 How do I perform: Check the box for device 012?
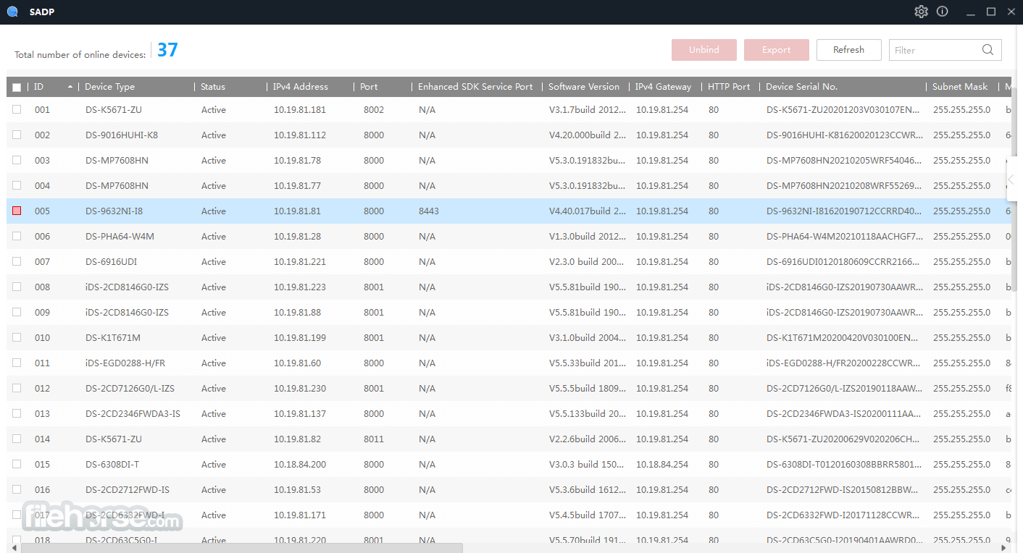17,388
